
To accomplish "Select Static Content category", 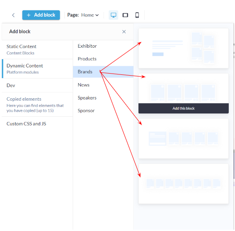I will coord(37,50).
